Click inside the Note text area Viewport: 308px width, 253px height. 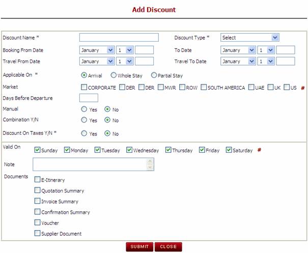click(x=90, y=164)
